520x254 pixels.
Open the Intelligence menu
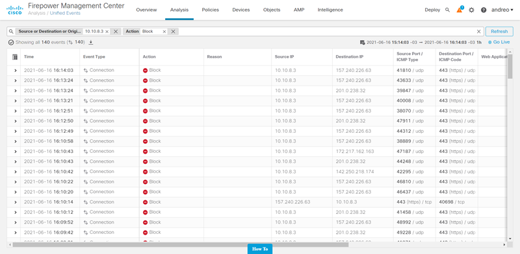330,10
